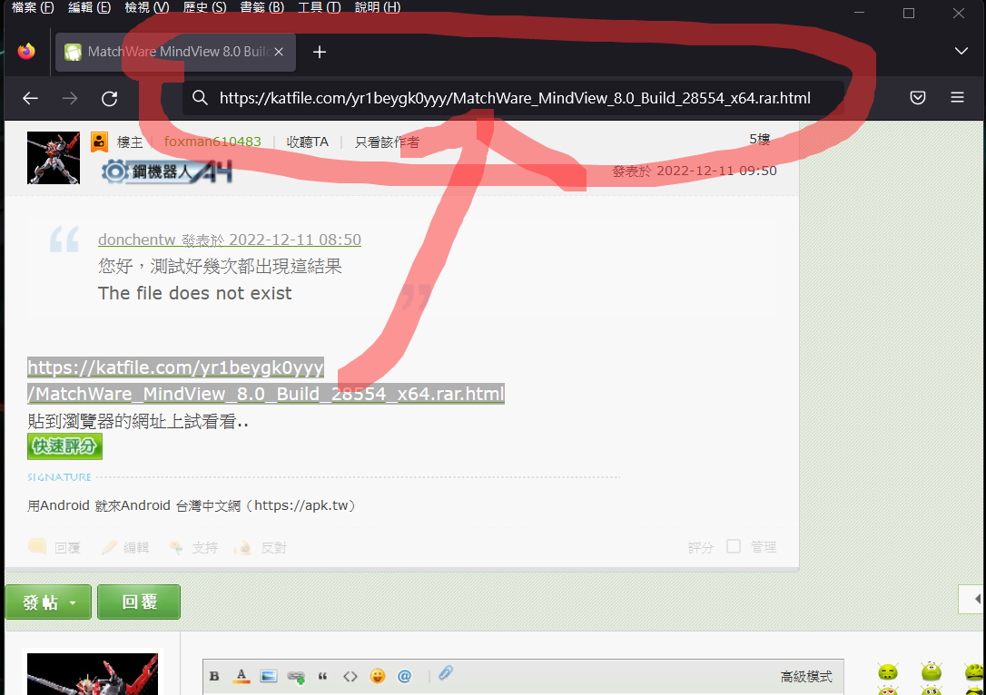Insert a quote block in the editor
This screenshot has height=695, width=986.
point(322,676)
